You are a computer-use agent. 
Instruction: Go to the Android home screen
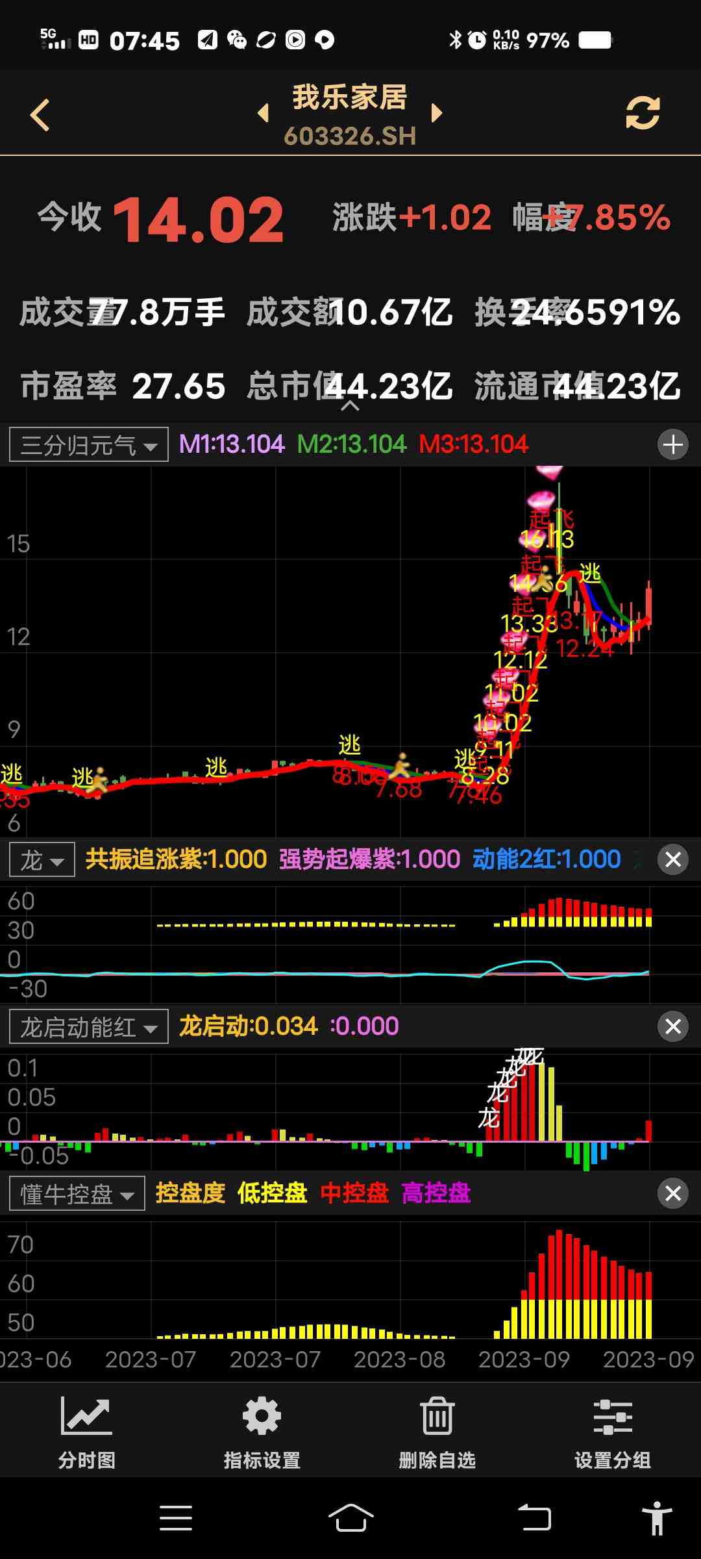coord(350,1518)
